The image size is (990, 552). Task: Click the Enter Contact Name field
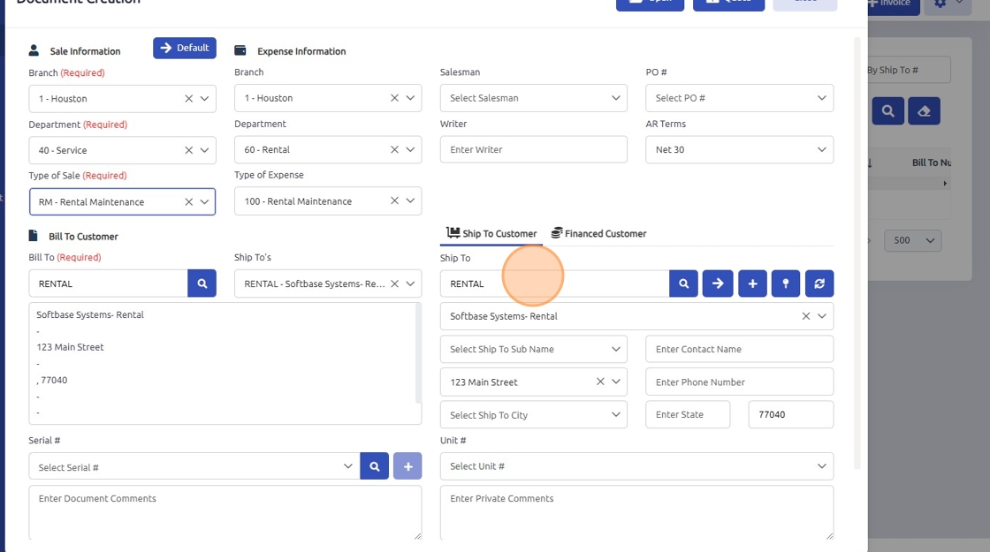(x=739, y=349)
